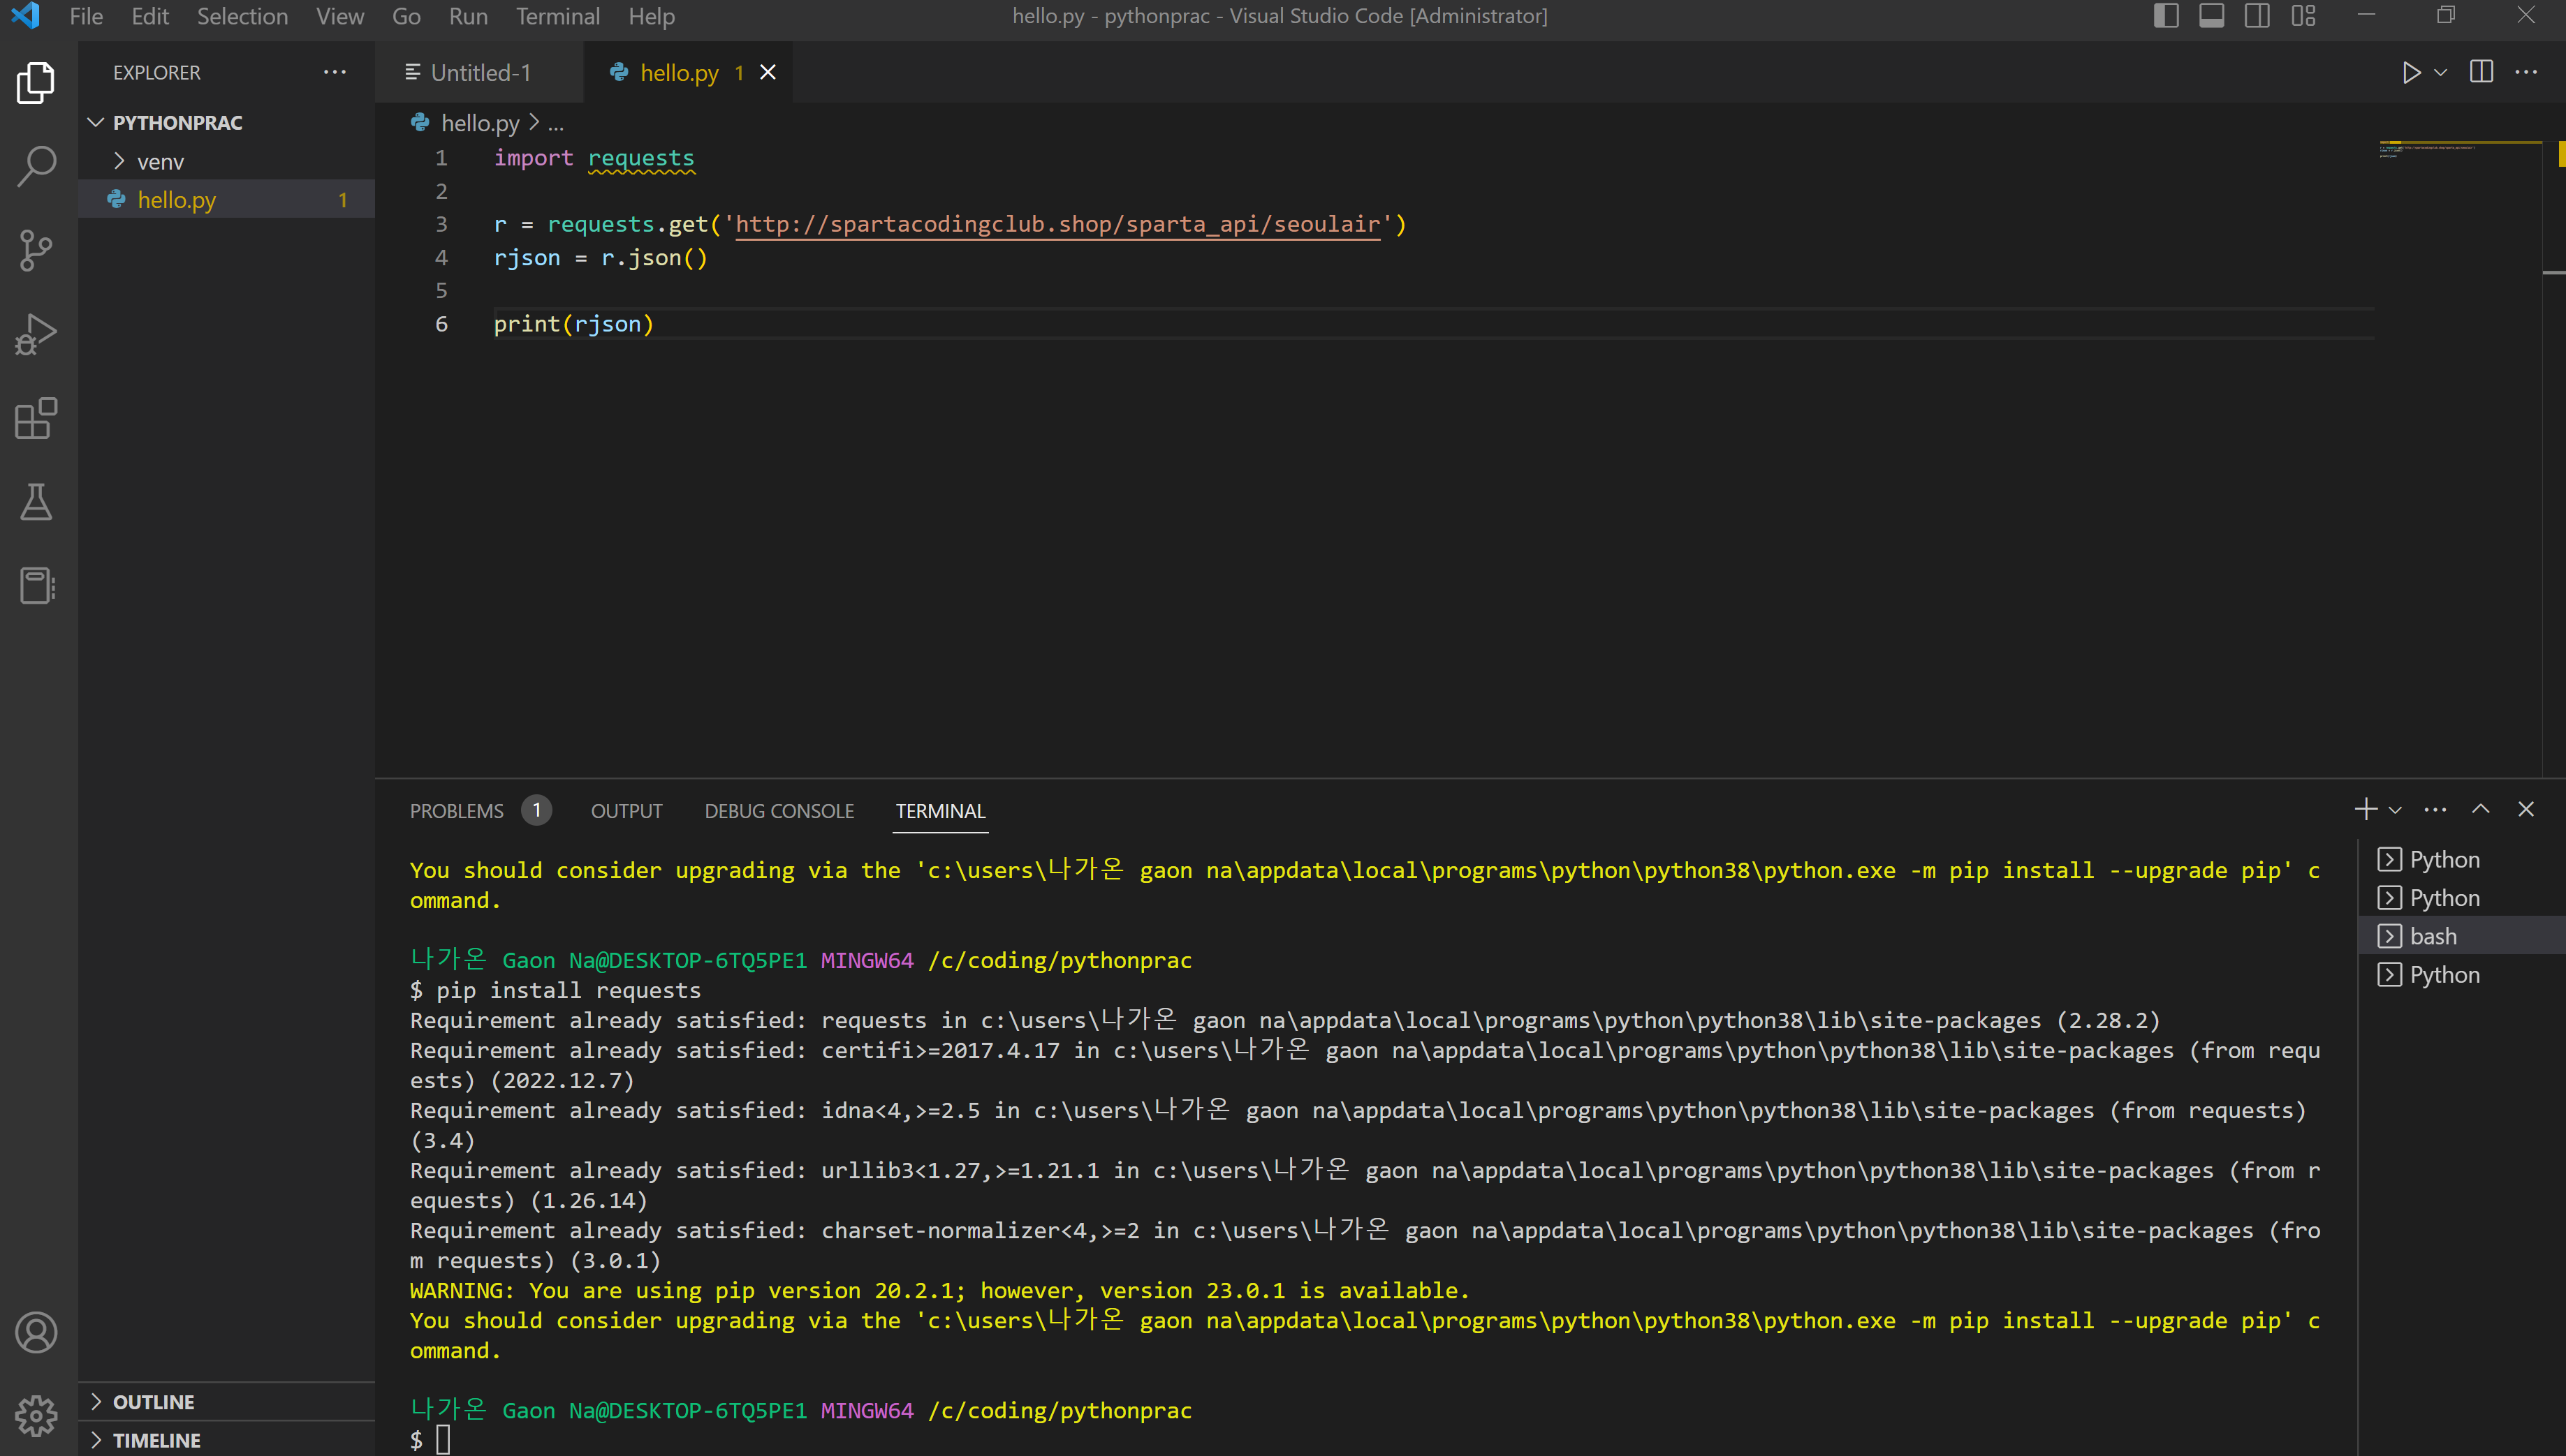Toggle Panel layout icon in title bar
This screenshot has width=2566, height=1456.
[x=2212, y=16]
